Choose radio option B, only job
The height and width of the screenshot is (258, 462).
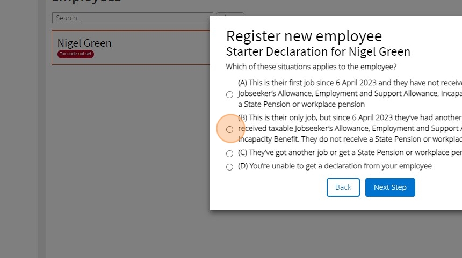pos(229,129)
